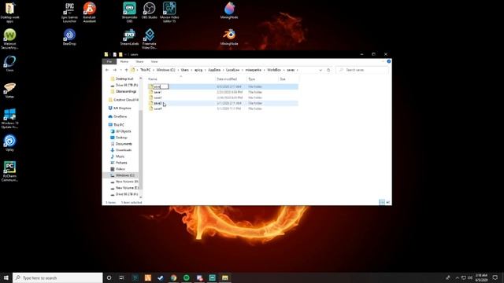
Task: Open the Epic Games Launcher desktop shortcut
Action: tap(69, 13)
